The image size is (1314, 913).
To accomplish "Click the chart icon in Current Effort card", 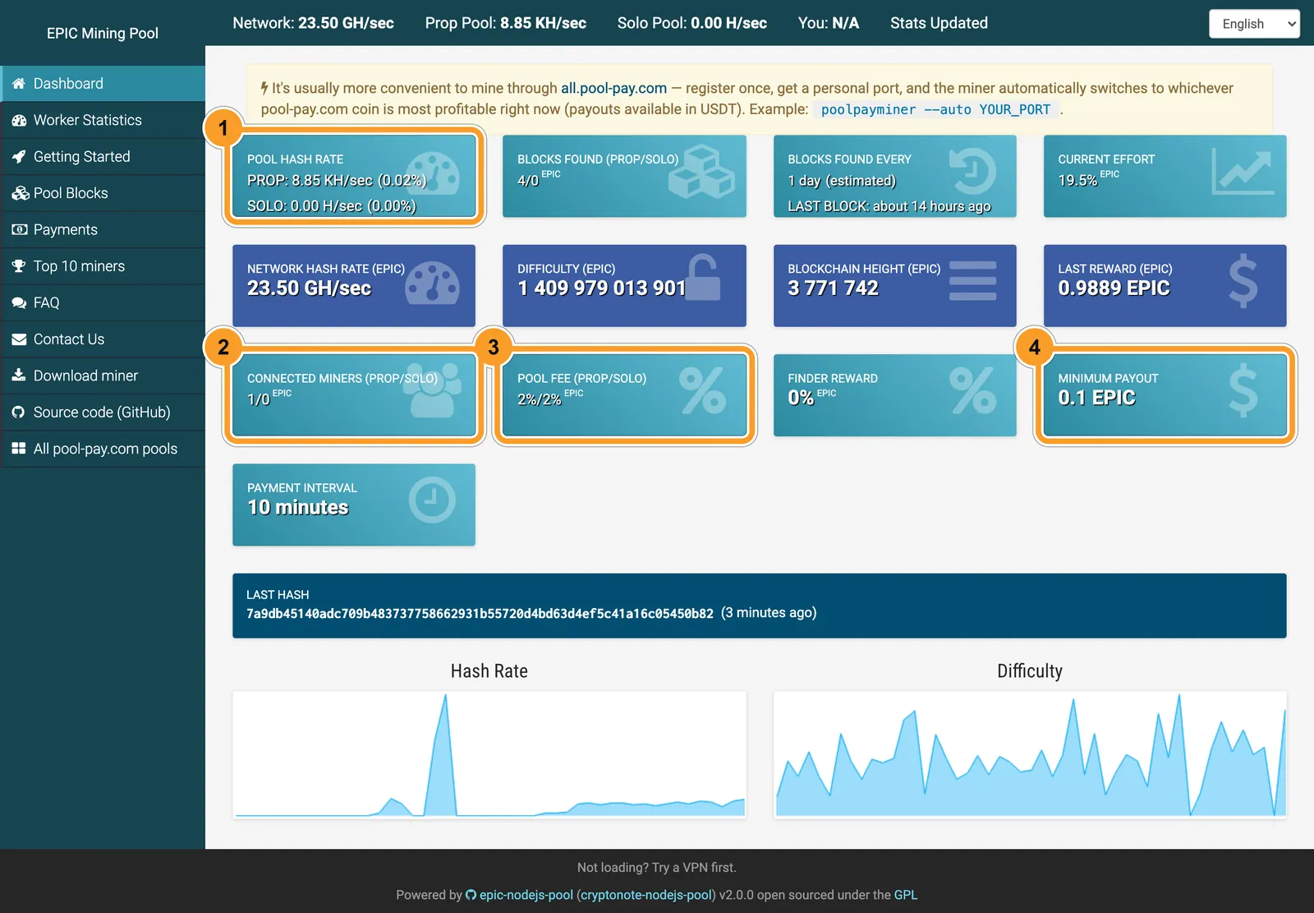I will point(1243,171).
